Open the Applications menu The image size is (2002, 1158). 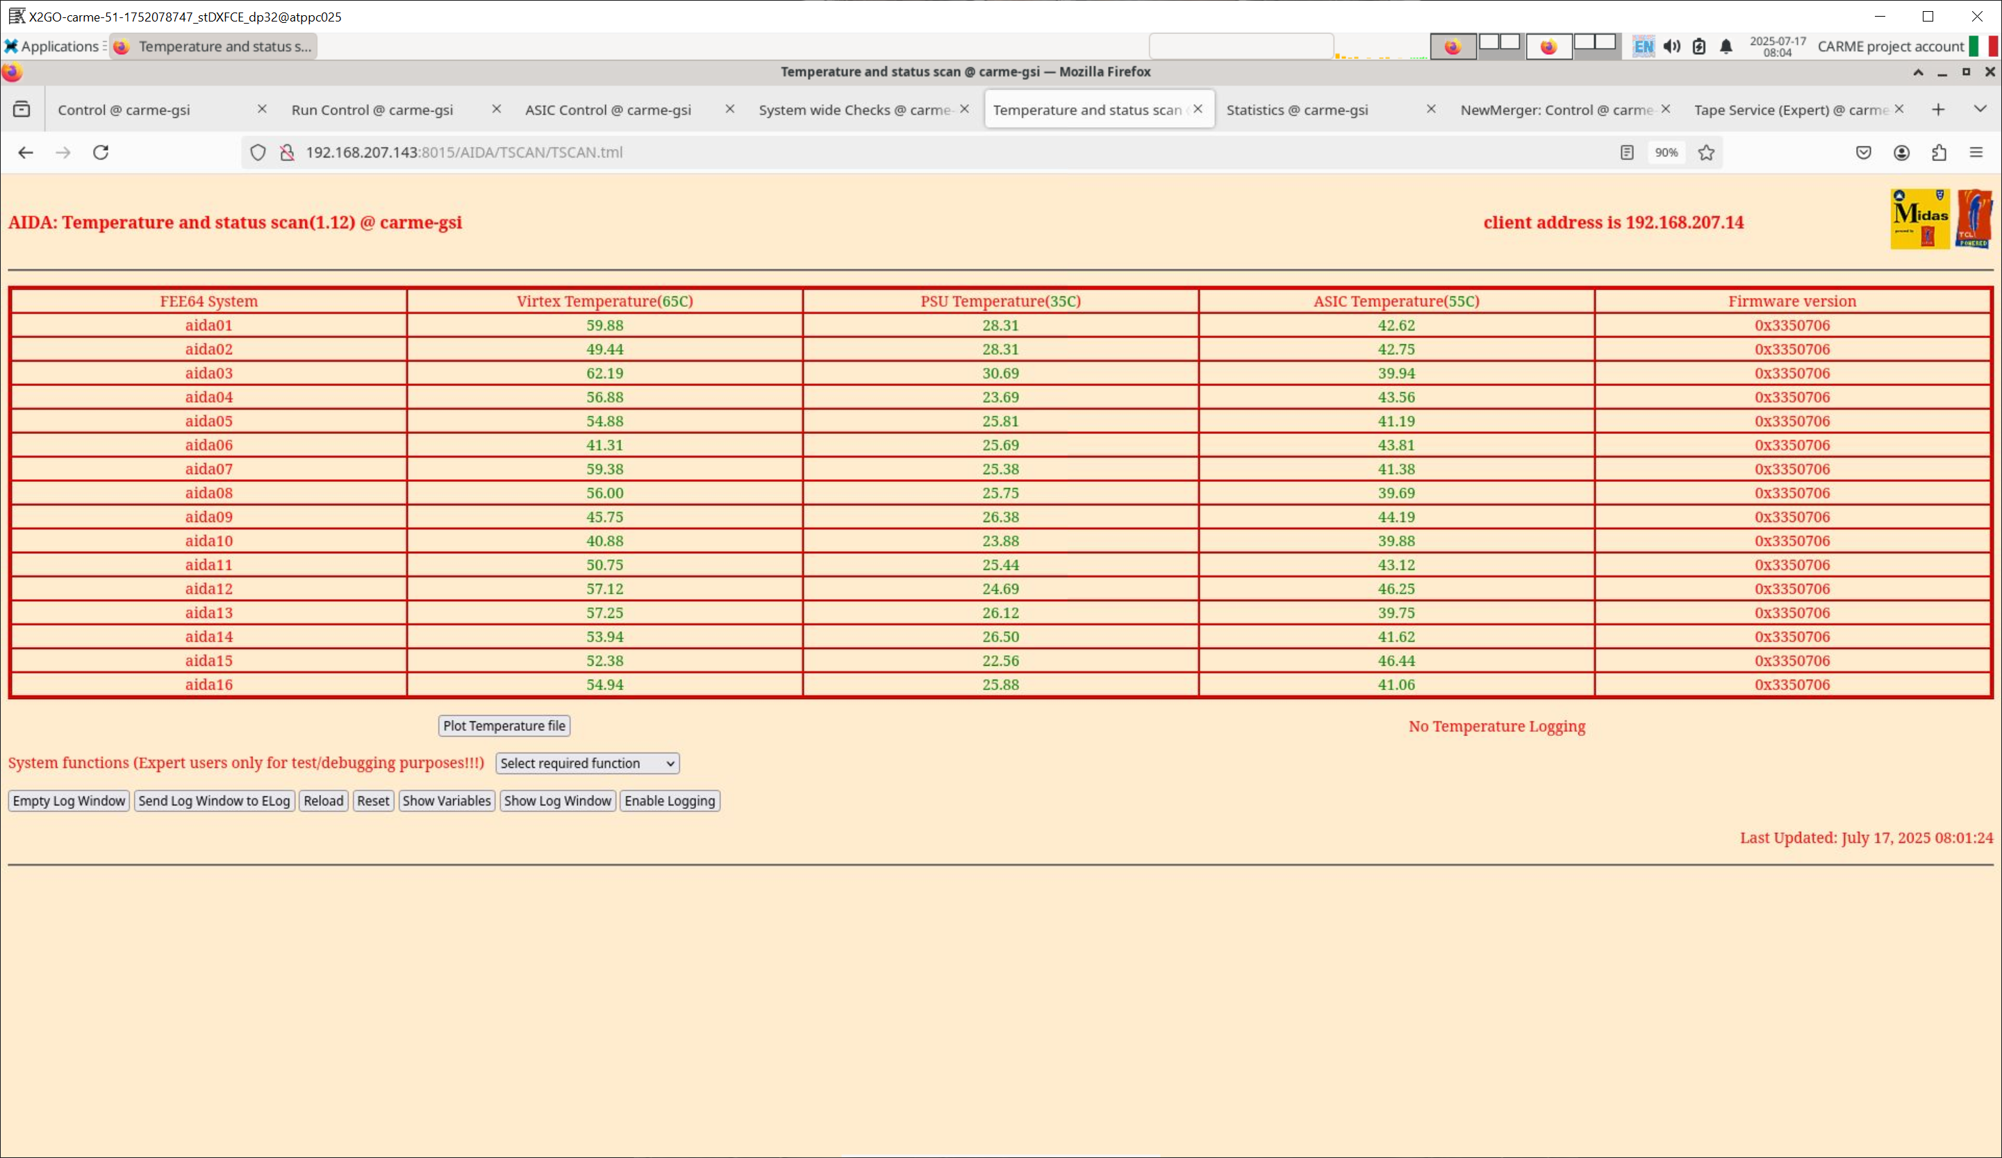52,46
